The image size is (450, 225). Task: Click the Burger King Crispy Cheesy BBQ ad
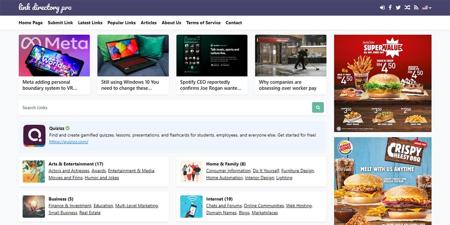tap(382, 181)
